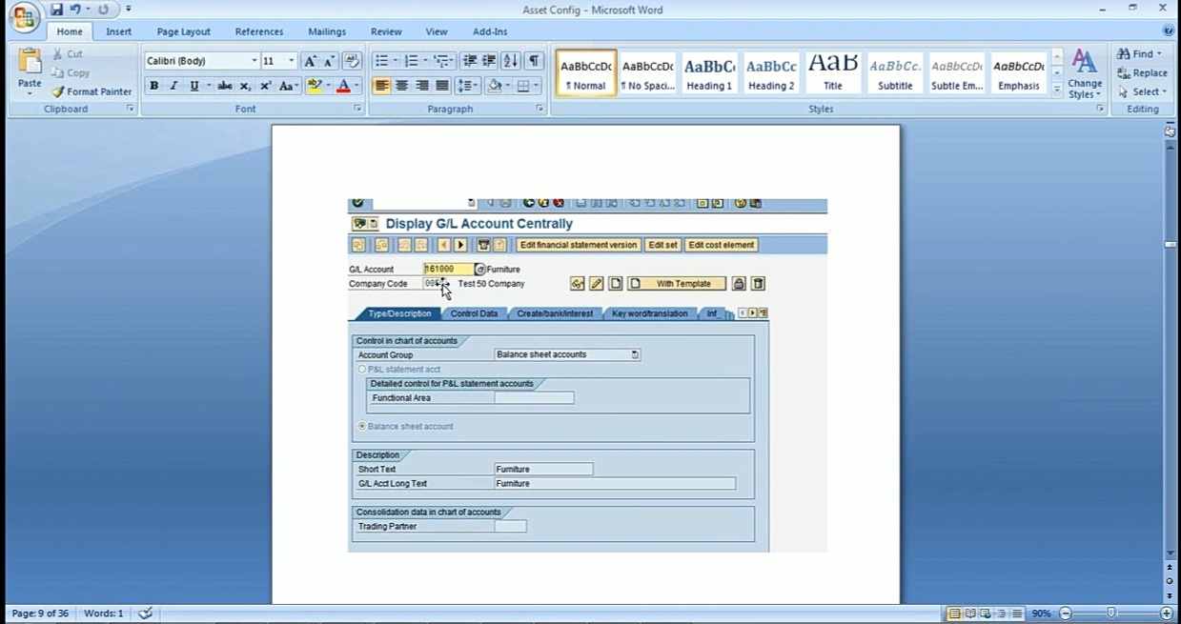Apply the text highlight color
The height and width of the screenshot is (624, 1181).
[315, 86]
